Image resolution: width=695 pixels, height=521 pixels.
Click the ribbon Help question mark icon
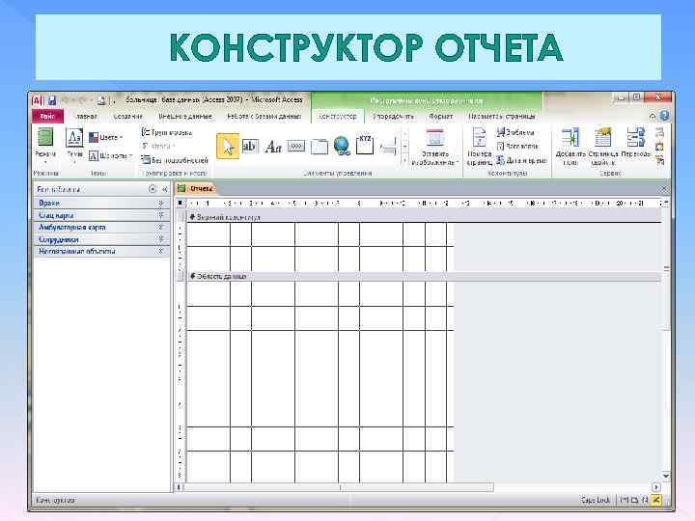(664, 116)
